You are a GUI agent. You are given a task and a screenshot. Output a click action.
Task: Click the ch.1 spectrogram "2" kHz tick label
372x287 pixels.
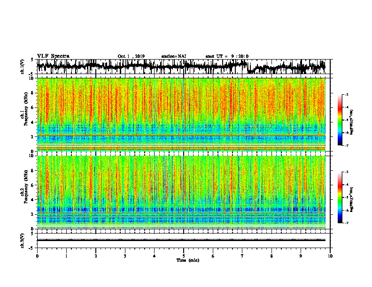33,136
